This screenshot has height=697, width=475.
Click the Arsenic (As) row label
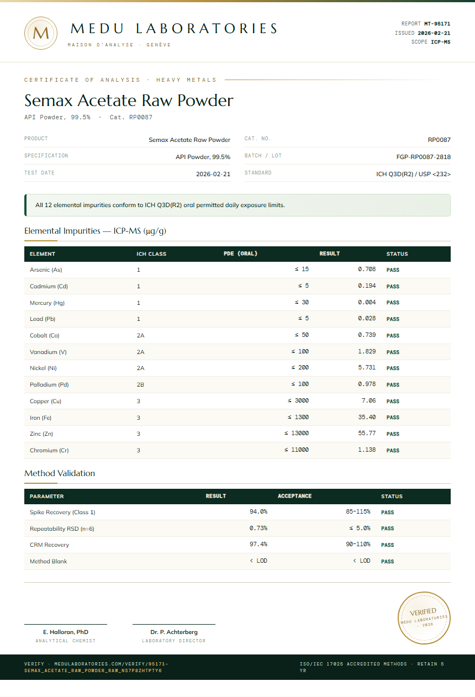[x=46, y=270]
